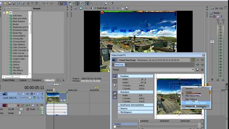Select the Cookie Cutter effect
The height and width of the screenshot is (129, 229).
pos(19,59)
